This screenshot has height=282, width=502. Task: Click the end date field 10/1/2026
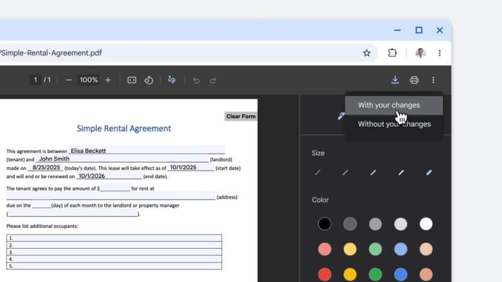109,176
